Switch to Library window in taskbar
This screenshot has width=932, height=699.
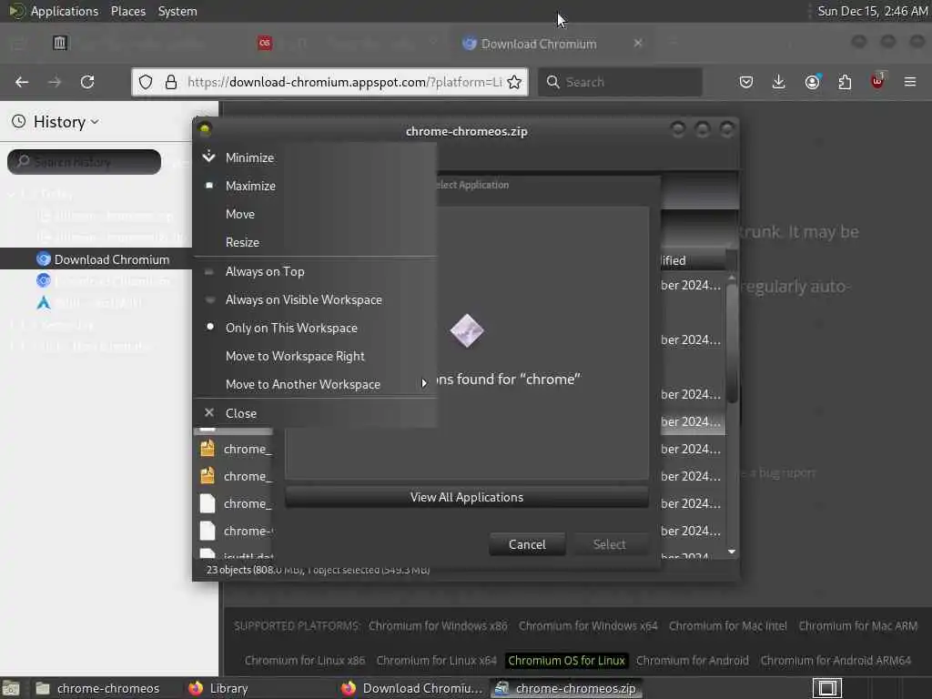[218, 688]
